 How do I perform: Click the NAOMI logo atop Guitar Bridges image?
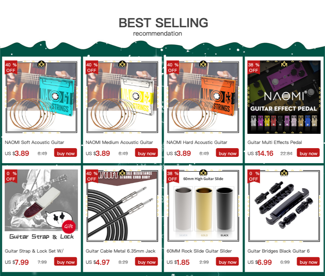coord(284,173)
